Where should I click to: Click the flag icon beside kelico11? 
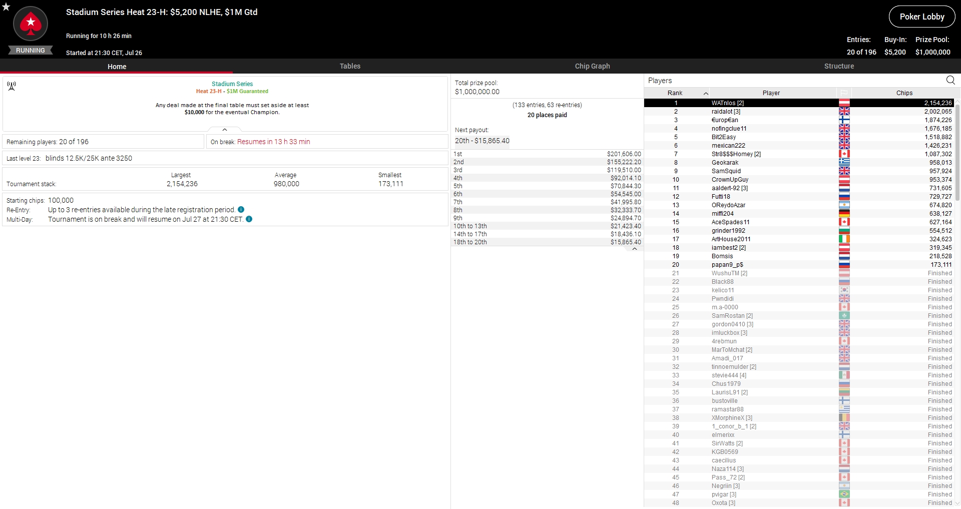pyautogui.click(x=844, y=290)
